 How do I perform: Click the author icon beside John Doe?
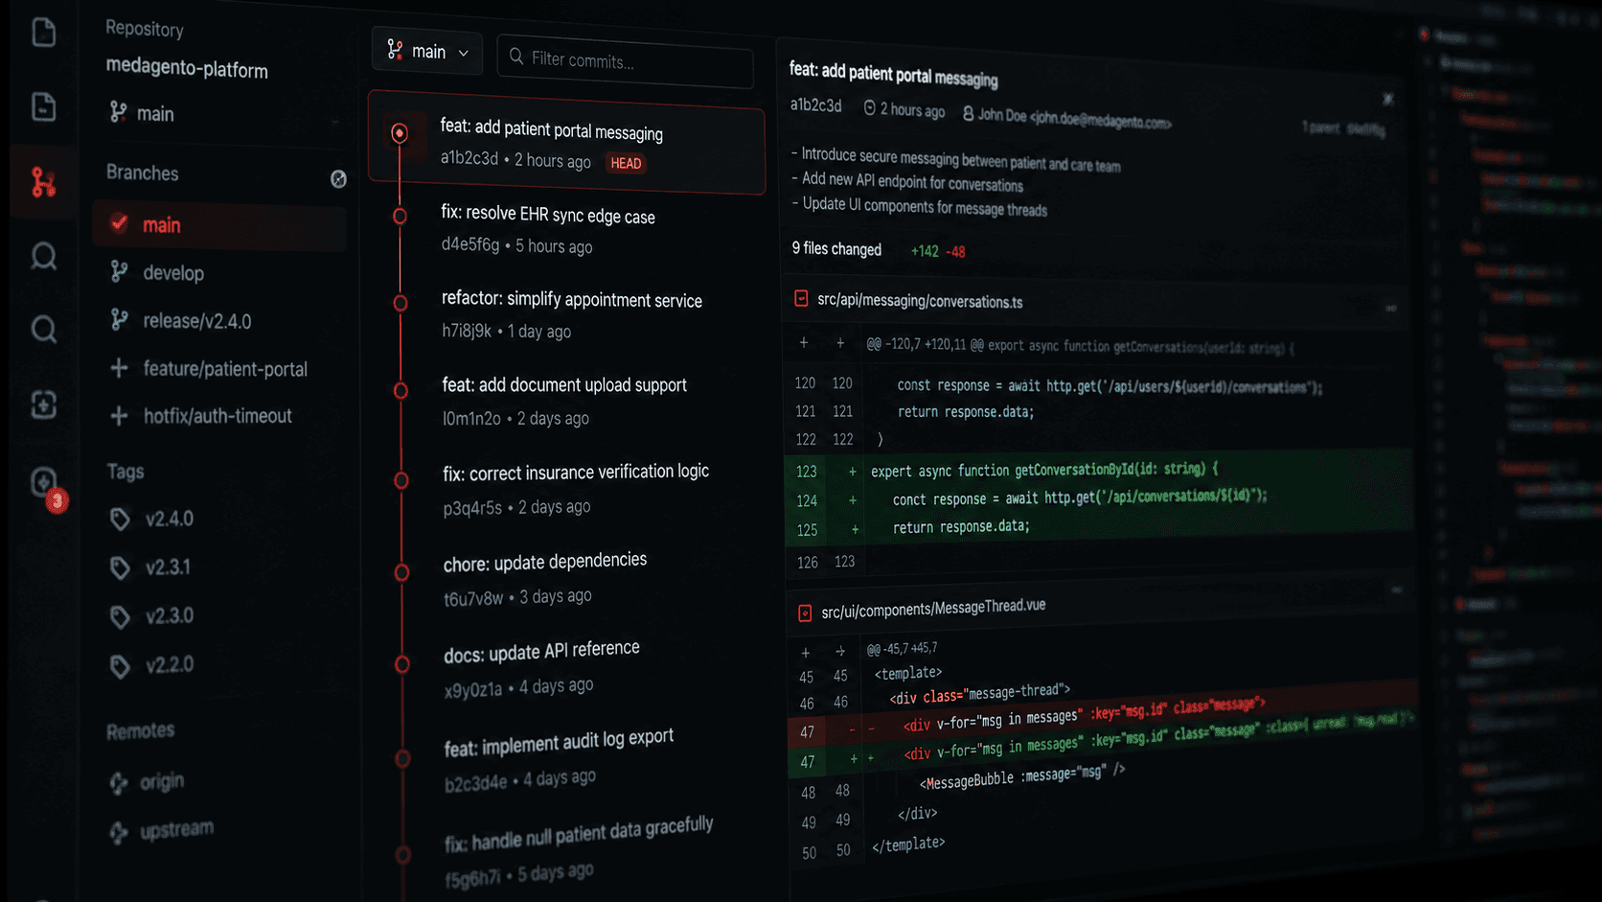[968, 113]
